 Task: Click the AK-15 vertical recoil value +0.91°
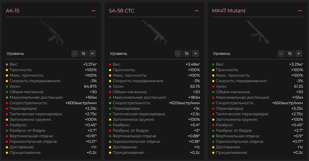tap(91, 136)
